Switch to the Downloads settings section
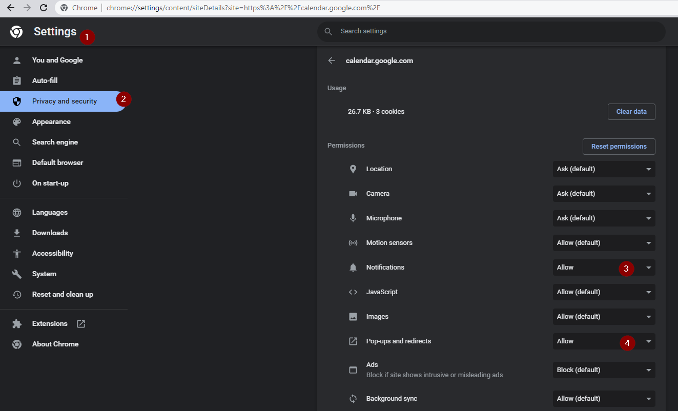This screenshot has width=678, height=411. point(50,233)
